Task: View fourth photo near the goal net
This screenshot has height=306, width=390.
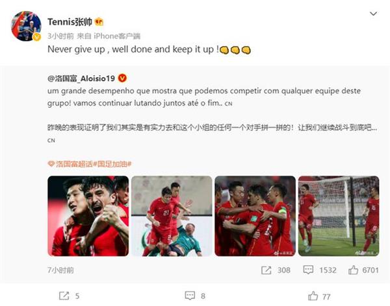Action: [339, 216]
